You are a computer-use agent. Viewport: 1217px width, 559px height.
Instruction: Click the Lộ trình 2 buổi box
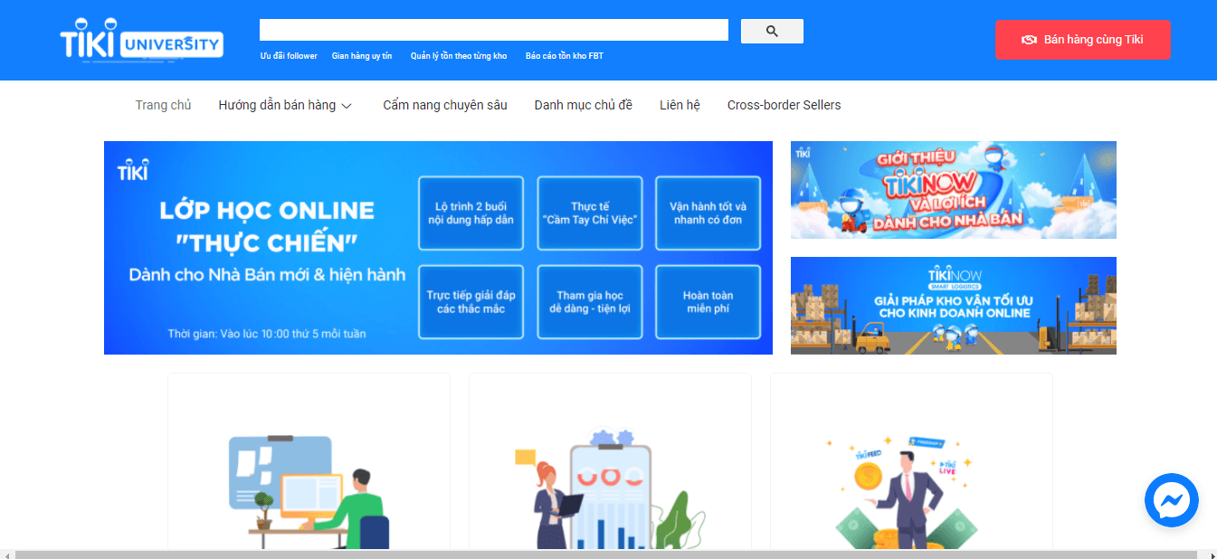pyautogui.click(x=471, y=213)
